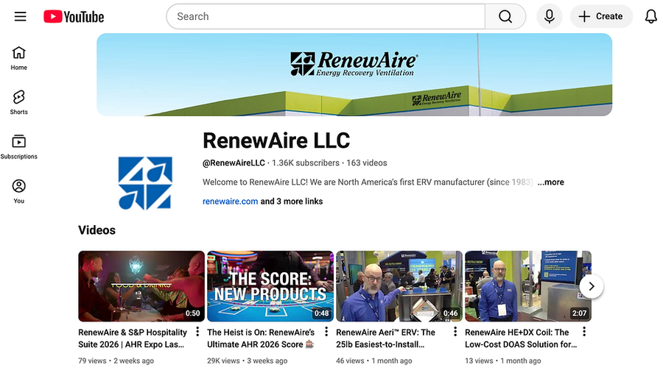Image resolution: width=663 pixels, height=373 pixels.
Task: Open the You page in sidebar
Action: [18, 191]
